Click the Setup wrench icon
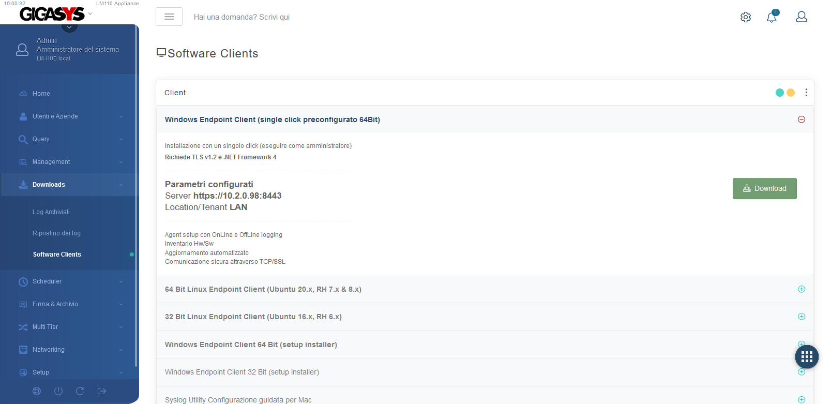831x404 pixels. pyautogui.click(x=23, y=372)
